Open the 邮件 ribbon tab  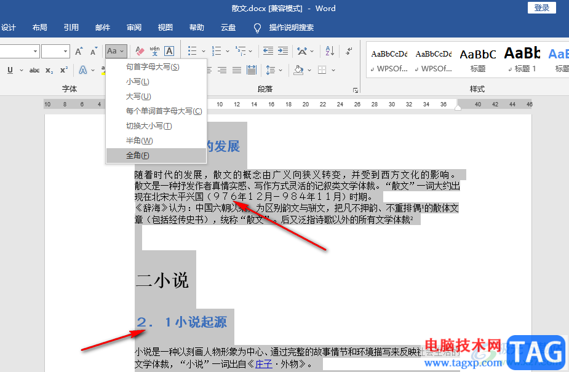(103, 28)
